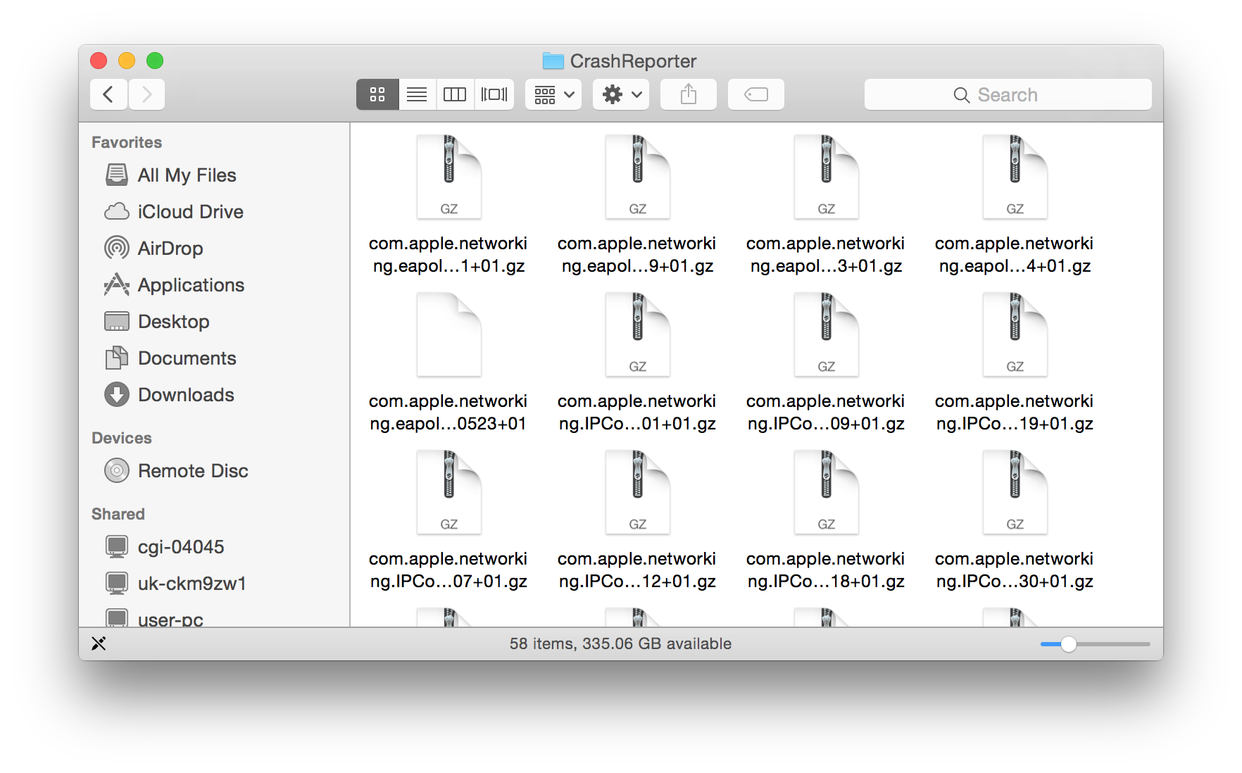Screen dimensions: 1242x773
Task: Click file name ending eapol...0523+01
Action: (448, 413)
